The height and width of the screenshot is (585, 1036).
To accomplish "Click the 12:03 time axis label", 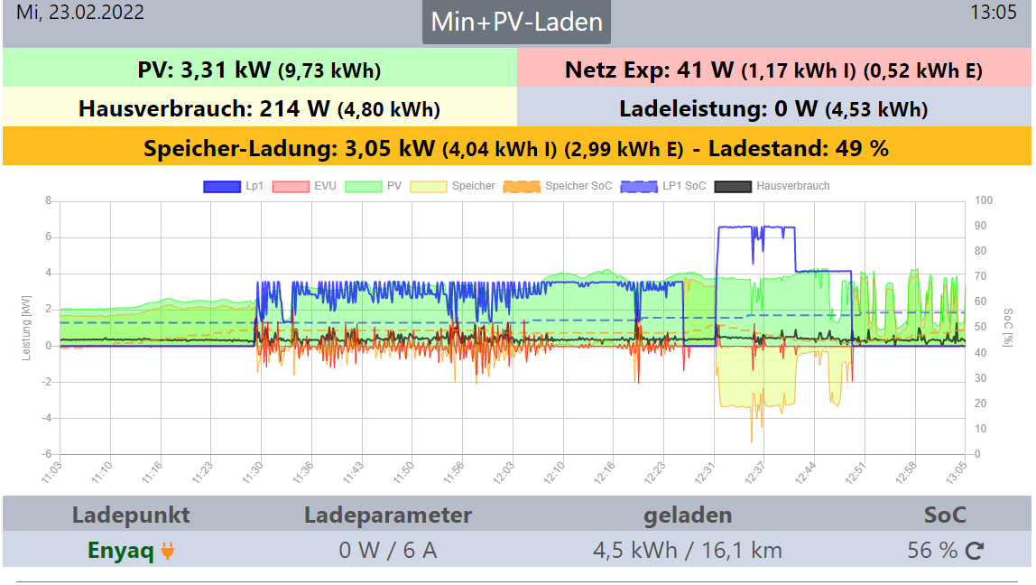I will (x=504, y=473).
